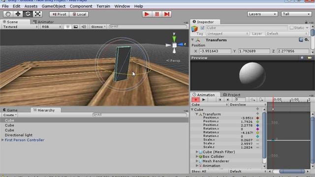The image size is (315, 177).
Task: Switch to the Project tab
Action: tap(232, 95)
